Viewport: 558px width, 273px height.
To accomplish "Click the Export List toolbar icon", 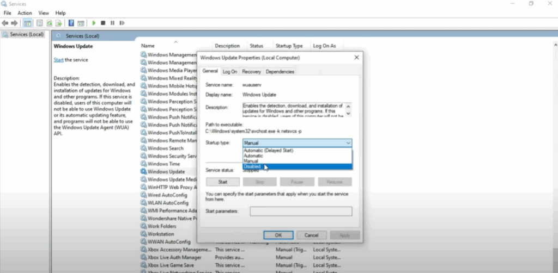I will click(58, 23).
